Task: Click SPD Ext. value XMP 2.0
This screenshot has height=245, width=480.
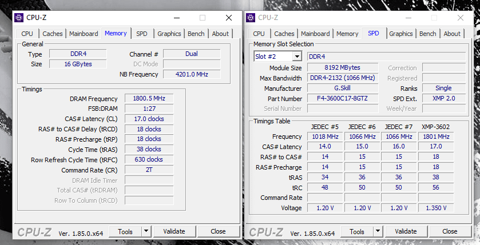Action: [x=444, y=98]
